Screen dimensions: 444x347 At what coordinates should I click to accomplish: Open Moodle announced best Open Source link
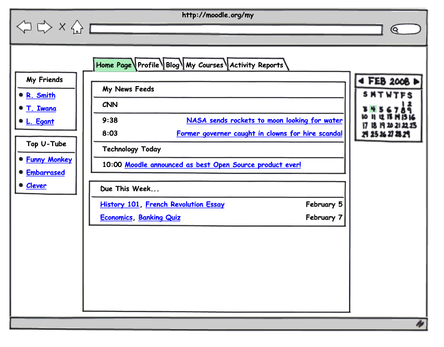pos(213,165)
